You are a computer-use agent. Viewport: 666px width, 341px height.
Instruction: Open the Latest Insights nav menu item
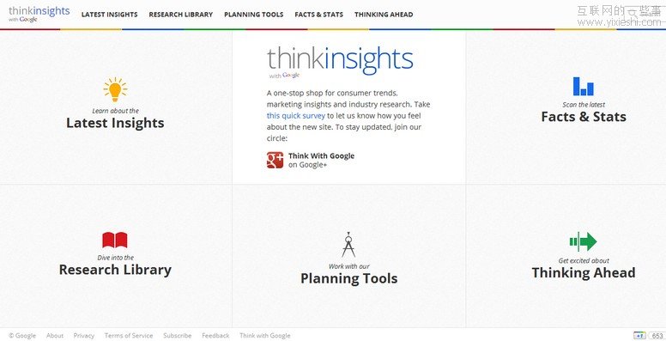tap(110, 15)
